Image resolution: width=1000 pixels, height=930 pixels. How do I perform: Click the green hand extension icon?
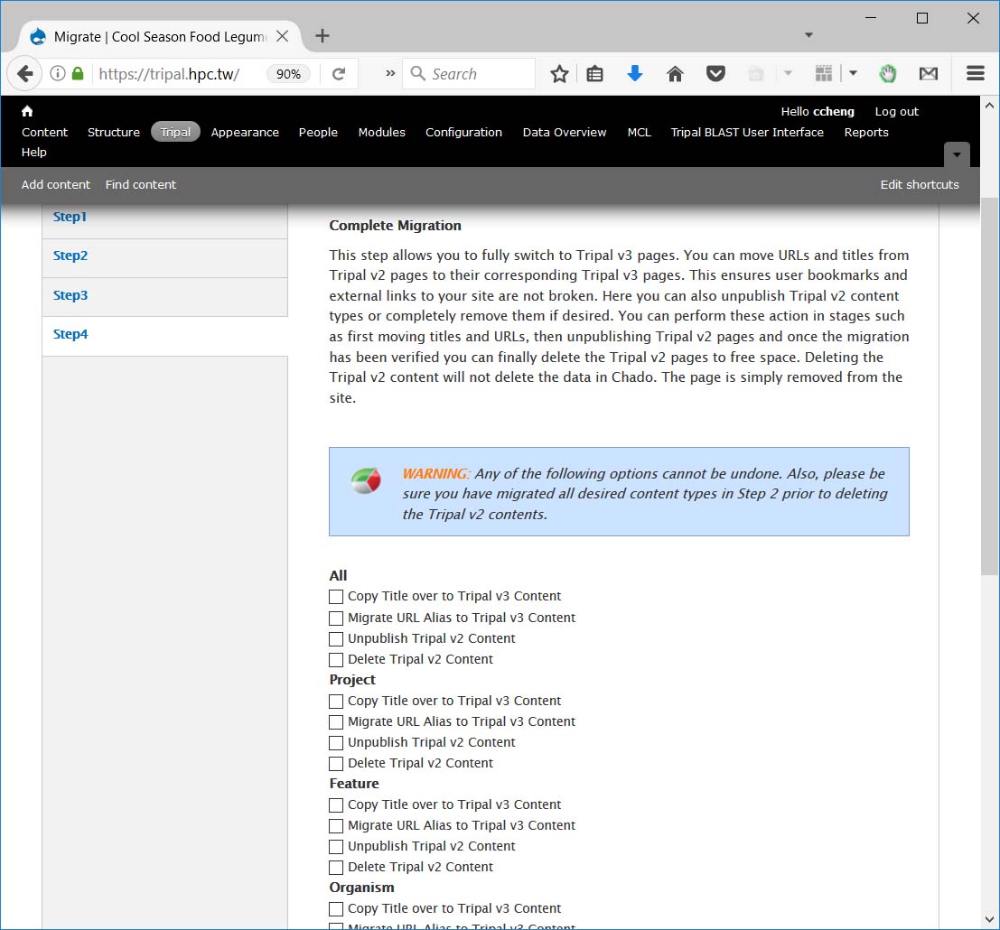click(888, 74)
